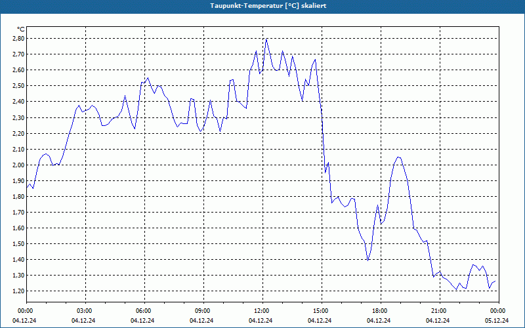Select the '04.12.24' date under 12:00
The width and height of the screenshot is (525, 328).
pyautogui.click(x=261, y=320)
